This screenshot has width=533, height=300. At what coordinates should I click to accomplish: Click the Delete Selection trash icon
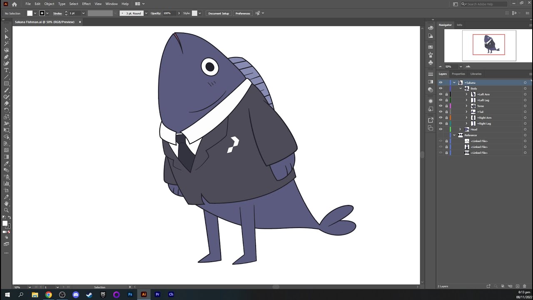(525, 286)
